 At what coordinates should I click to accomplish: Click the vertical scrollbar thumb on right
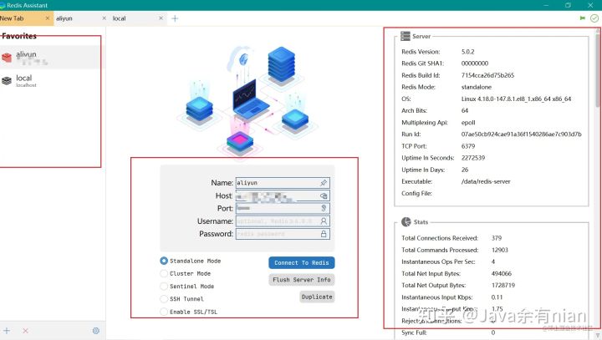click(598, 69)
